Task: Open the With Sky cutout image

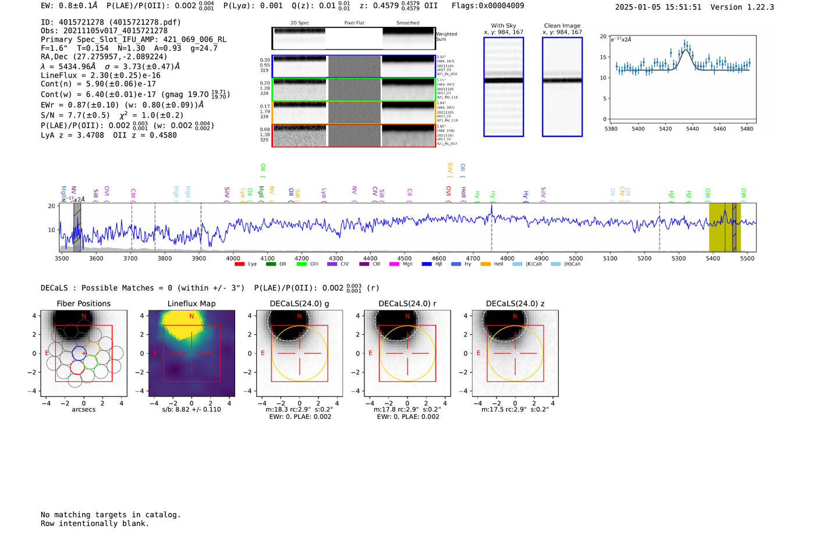Action: [x=504, y=87]
